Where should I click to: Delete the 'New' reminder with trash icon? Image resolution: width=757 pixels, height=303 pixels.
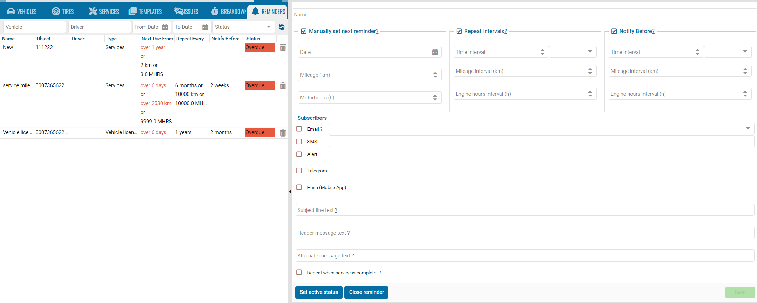283,48
